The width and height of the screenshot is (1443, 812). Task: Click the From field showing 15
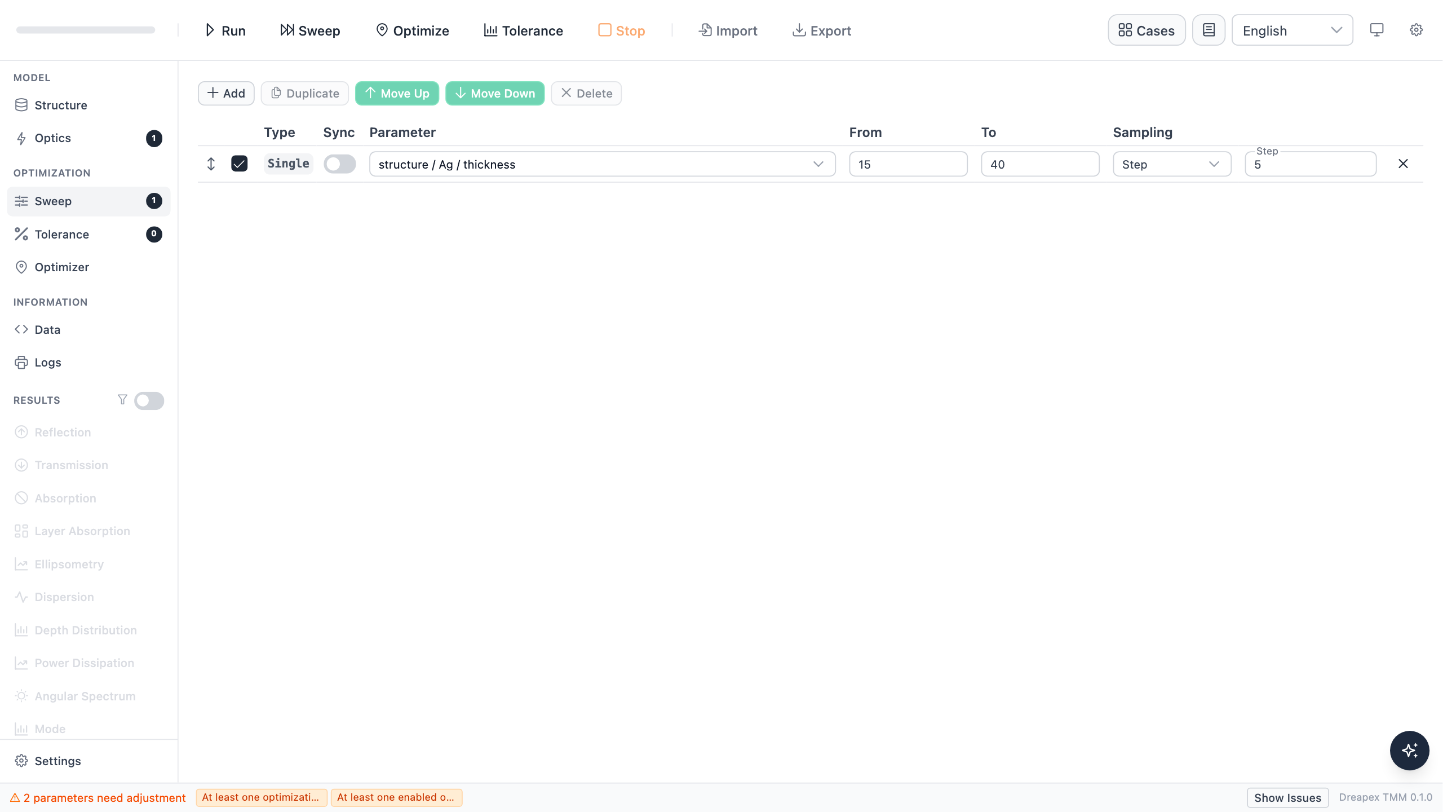[x=908, y=164]
